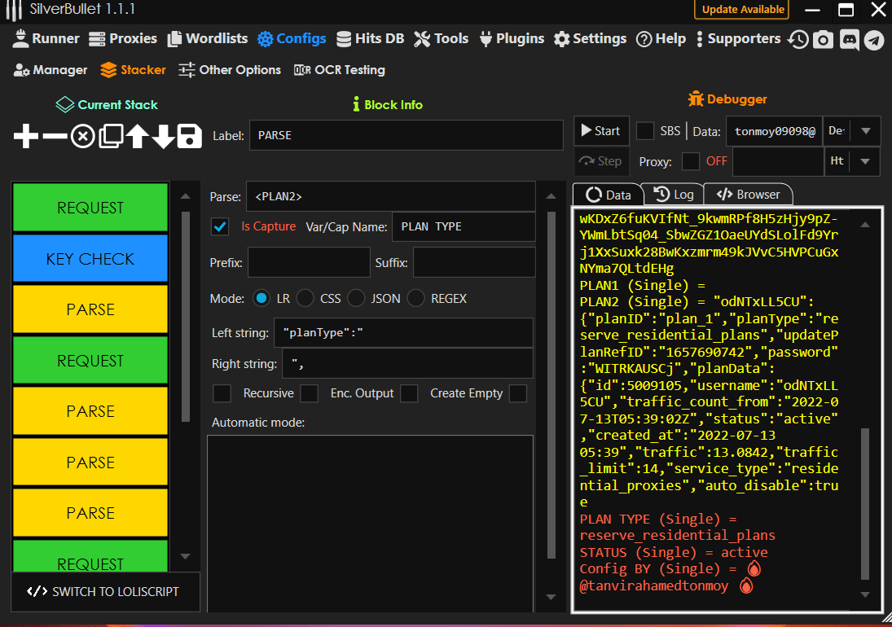This screenshot has width=892, height=627.
Task: Open the Discord icon link
Action: click(x=849, y=39)
